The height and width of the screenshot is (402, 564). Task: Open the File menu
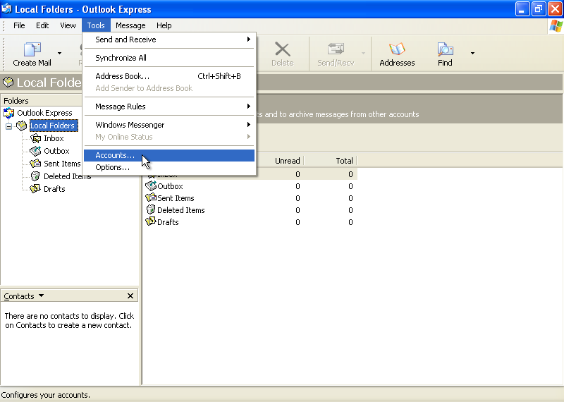pyautogui.click(x=19, y=25)
